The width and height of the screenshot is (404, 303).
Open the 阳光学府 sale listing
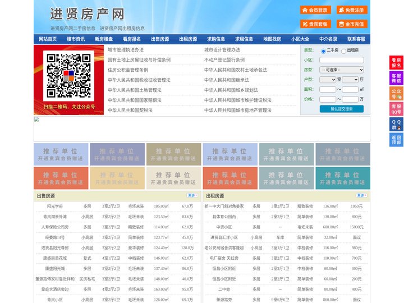(x=55, y=206)
